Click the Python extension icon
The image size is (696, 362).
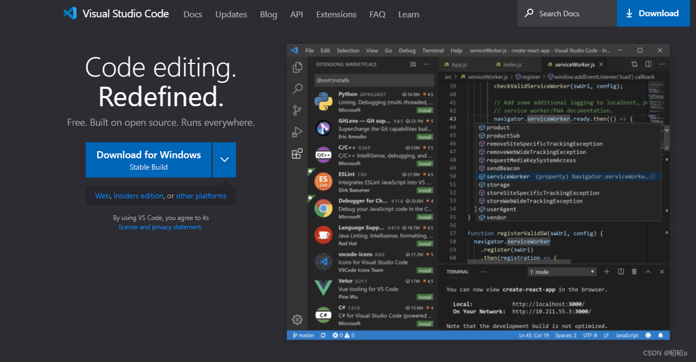[x=323, y=101]
